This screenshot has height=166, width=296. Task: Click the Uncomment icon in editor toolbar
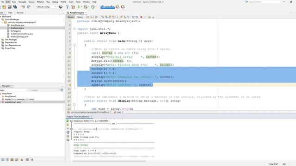153,17
